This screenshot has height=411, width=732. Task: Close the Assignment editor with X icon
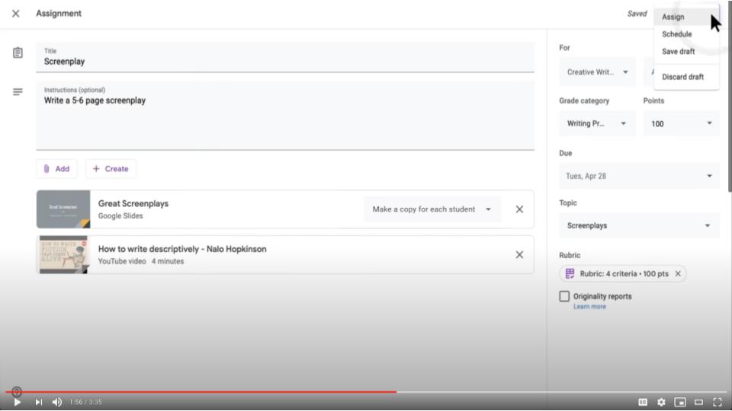(x=15, y=14)
